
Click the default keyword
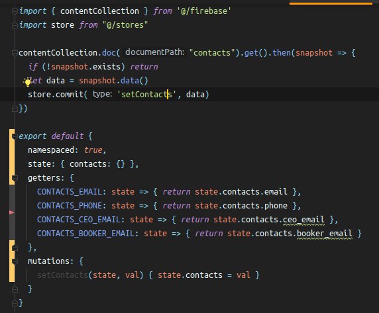click(68, 136)
